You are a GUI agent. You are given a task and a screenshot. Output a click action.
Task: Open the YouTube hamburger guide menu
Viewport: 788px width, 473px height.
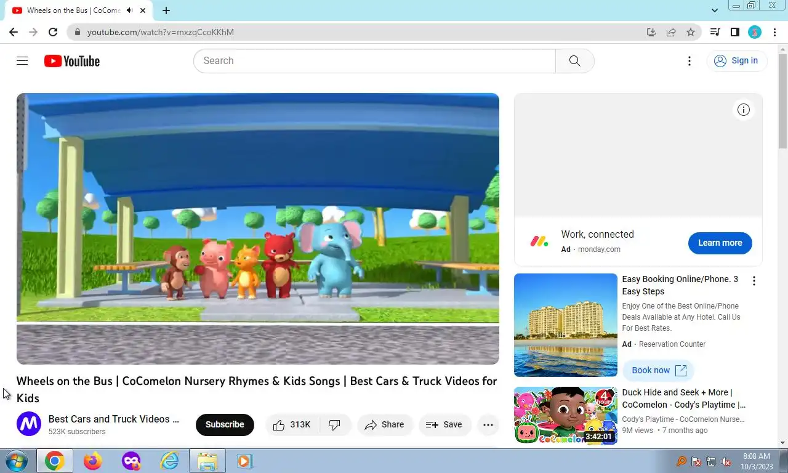(22, 60)
